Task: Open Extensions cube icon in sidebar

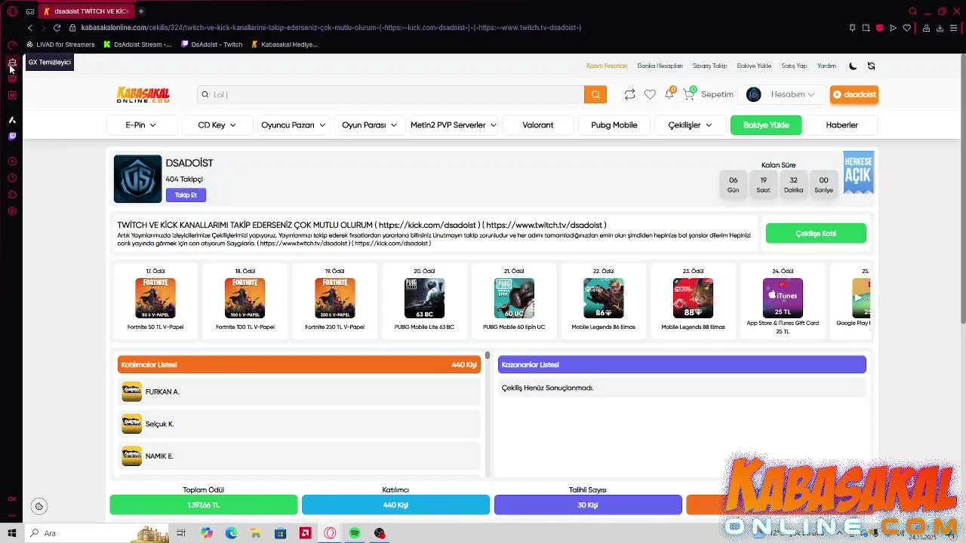Action: (12, 195)
